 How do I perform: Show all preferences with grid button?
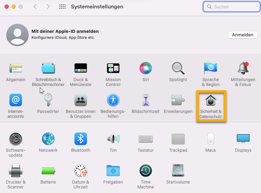63,7
